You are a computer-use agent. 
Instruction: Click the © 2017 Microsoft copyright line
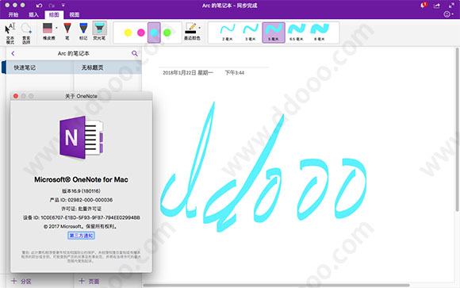click(80, 226)
